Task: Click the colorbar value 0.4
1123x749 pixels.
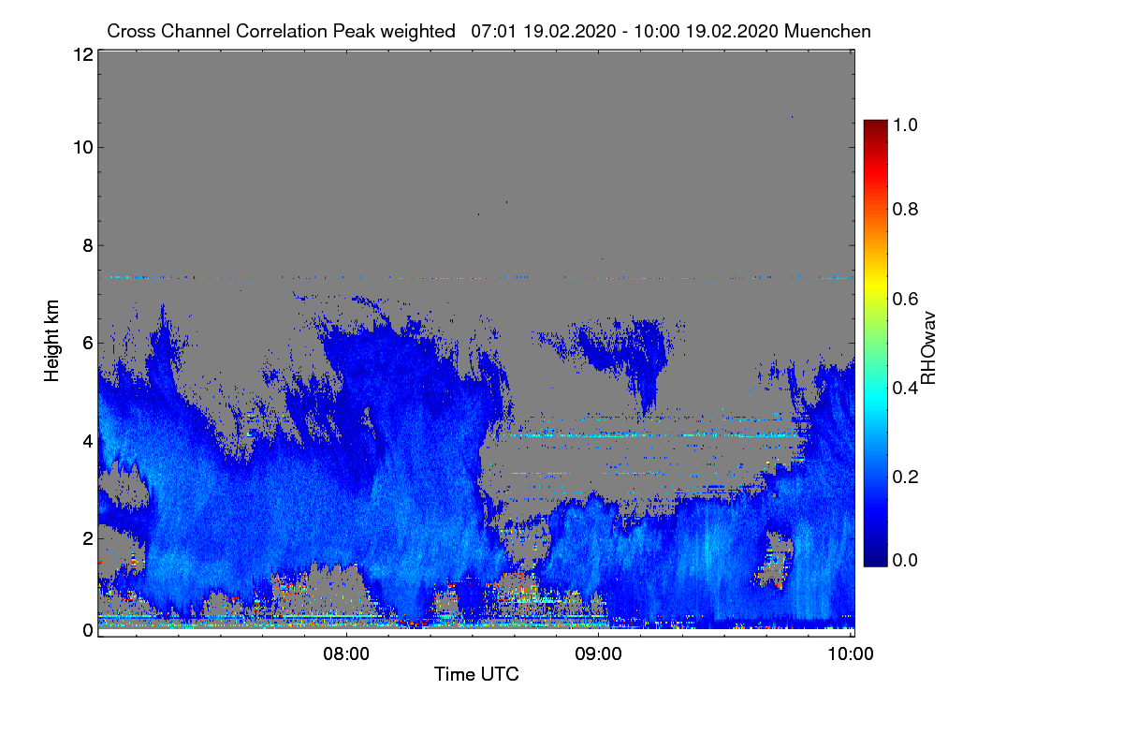Action: (906, 388)
